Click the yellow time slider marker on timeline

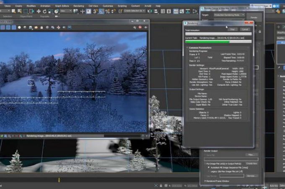[x=59, y=180]
